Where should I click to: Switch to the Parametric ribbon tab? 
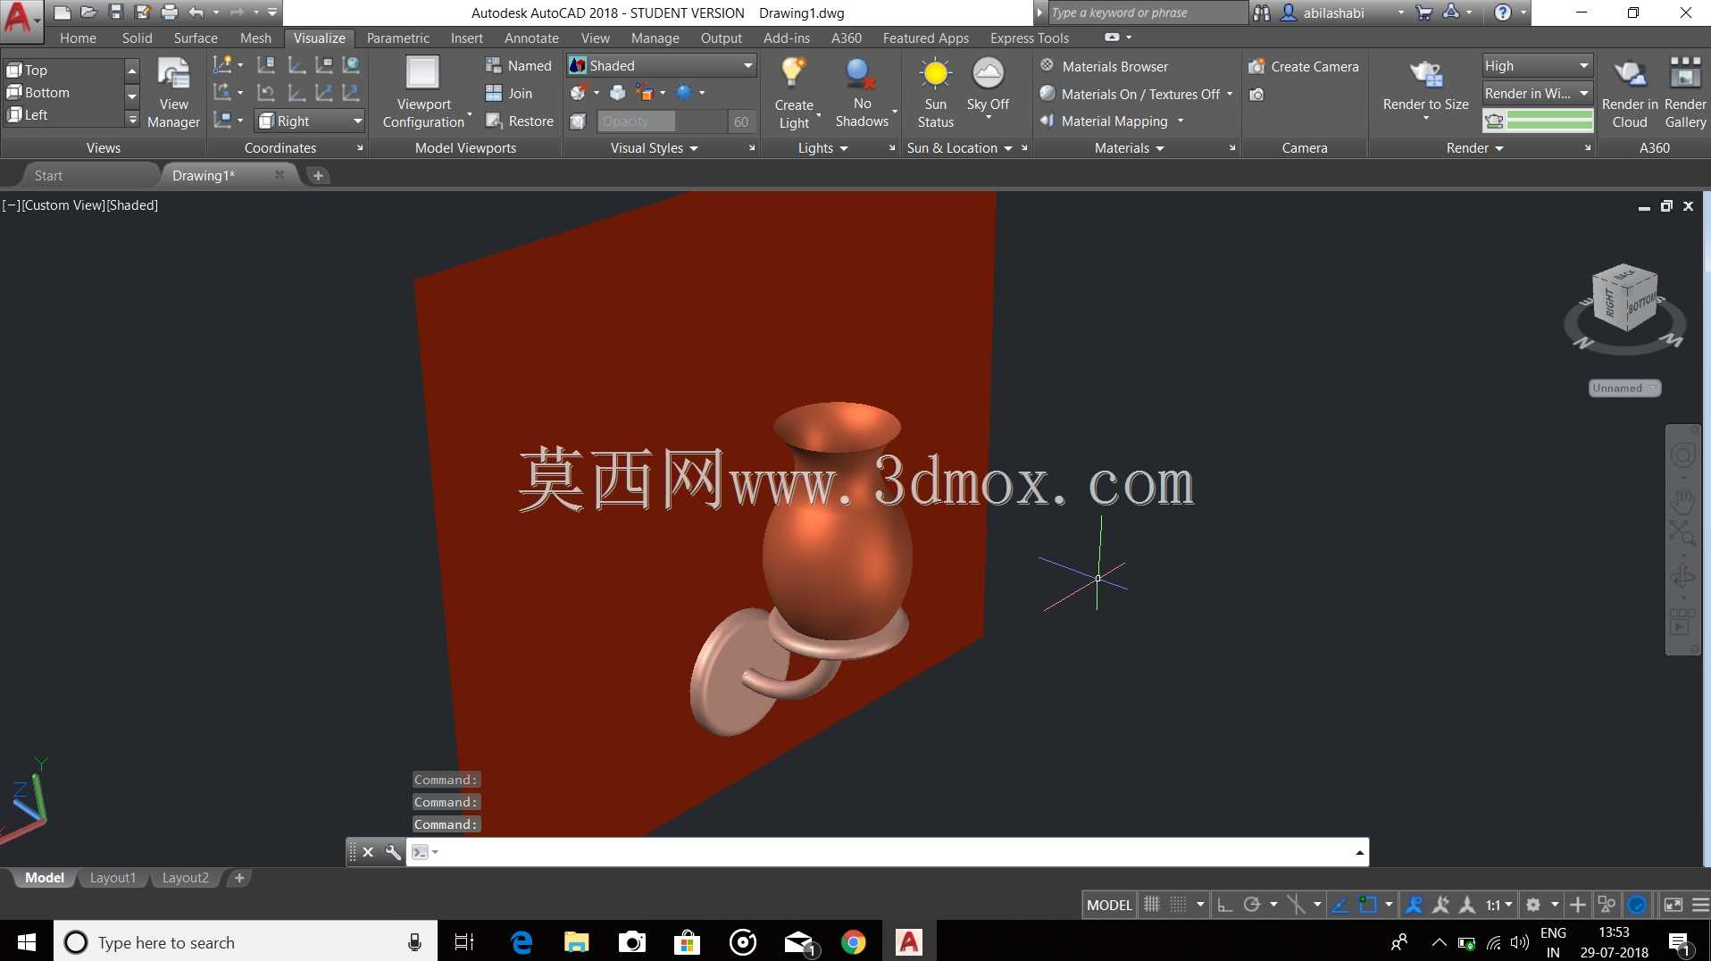397,38
